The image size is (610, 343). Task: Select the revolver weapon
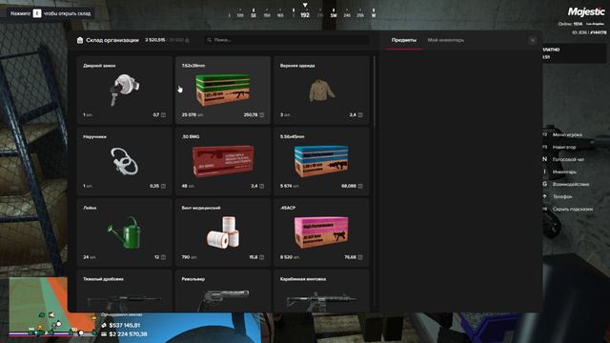(x=222, y=292)
